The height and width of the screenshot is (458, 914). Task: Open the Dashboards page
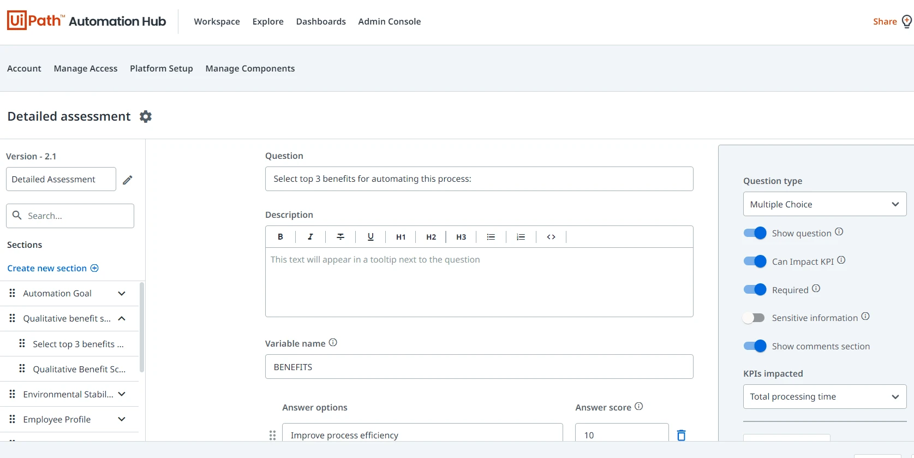pos(321,21)
